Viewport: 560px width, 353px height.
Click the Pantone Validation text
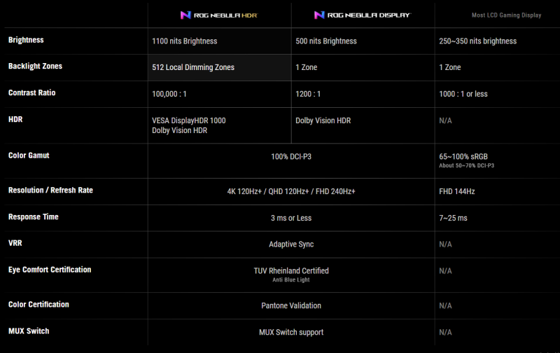tap(291, 305)
